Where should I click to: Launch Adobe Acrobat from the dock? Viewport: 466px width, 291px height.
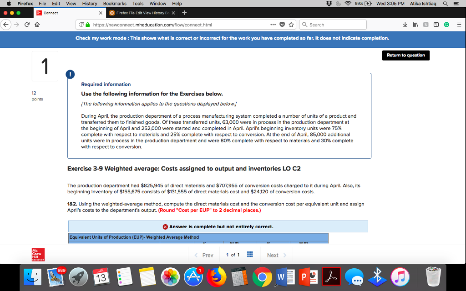(x=331, y=276)
